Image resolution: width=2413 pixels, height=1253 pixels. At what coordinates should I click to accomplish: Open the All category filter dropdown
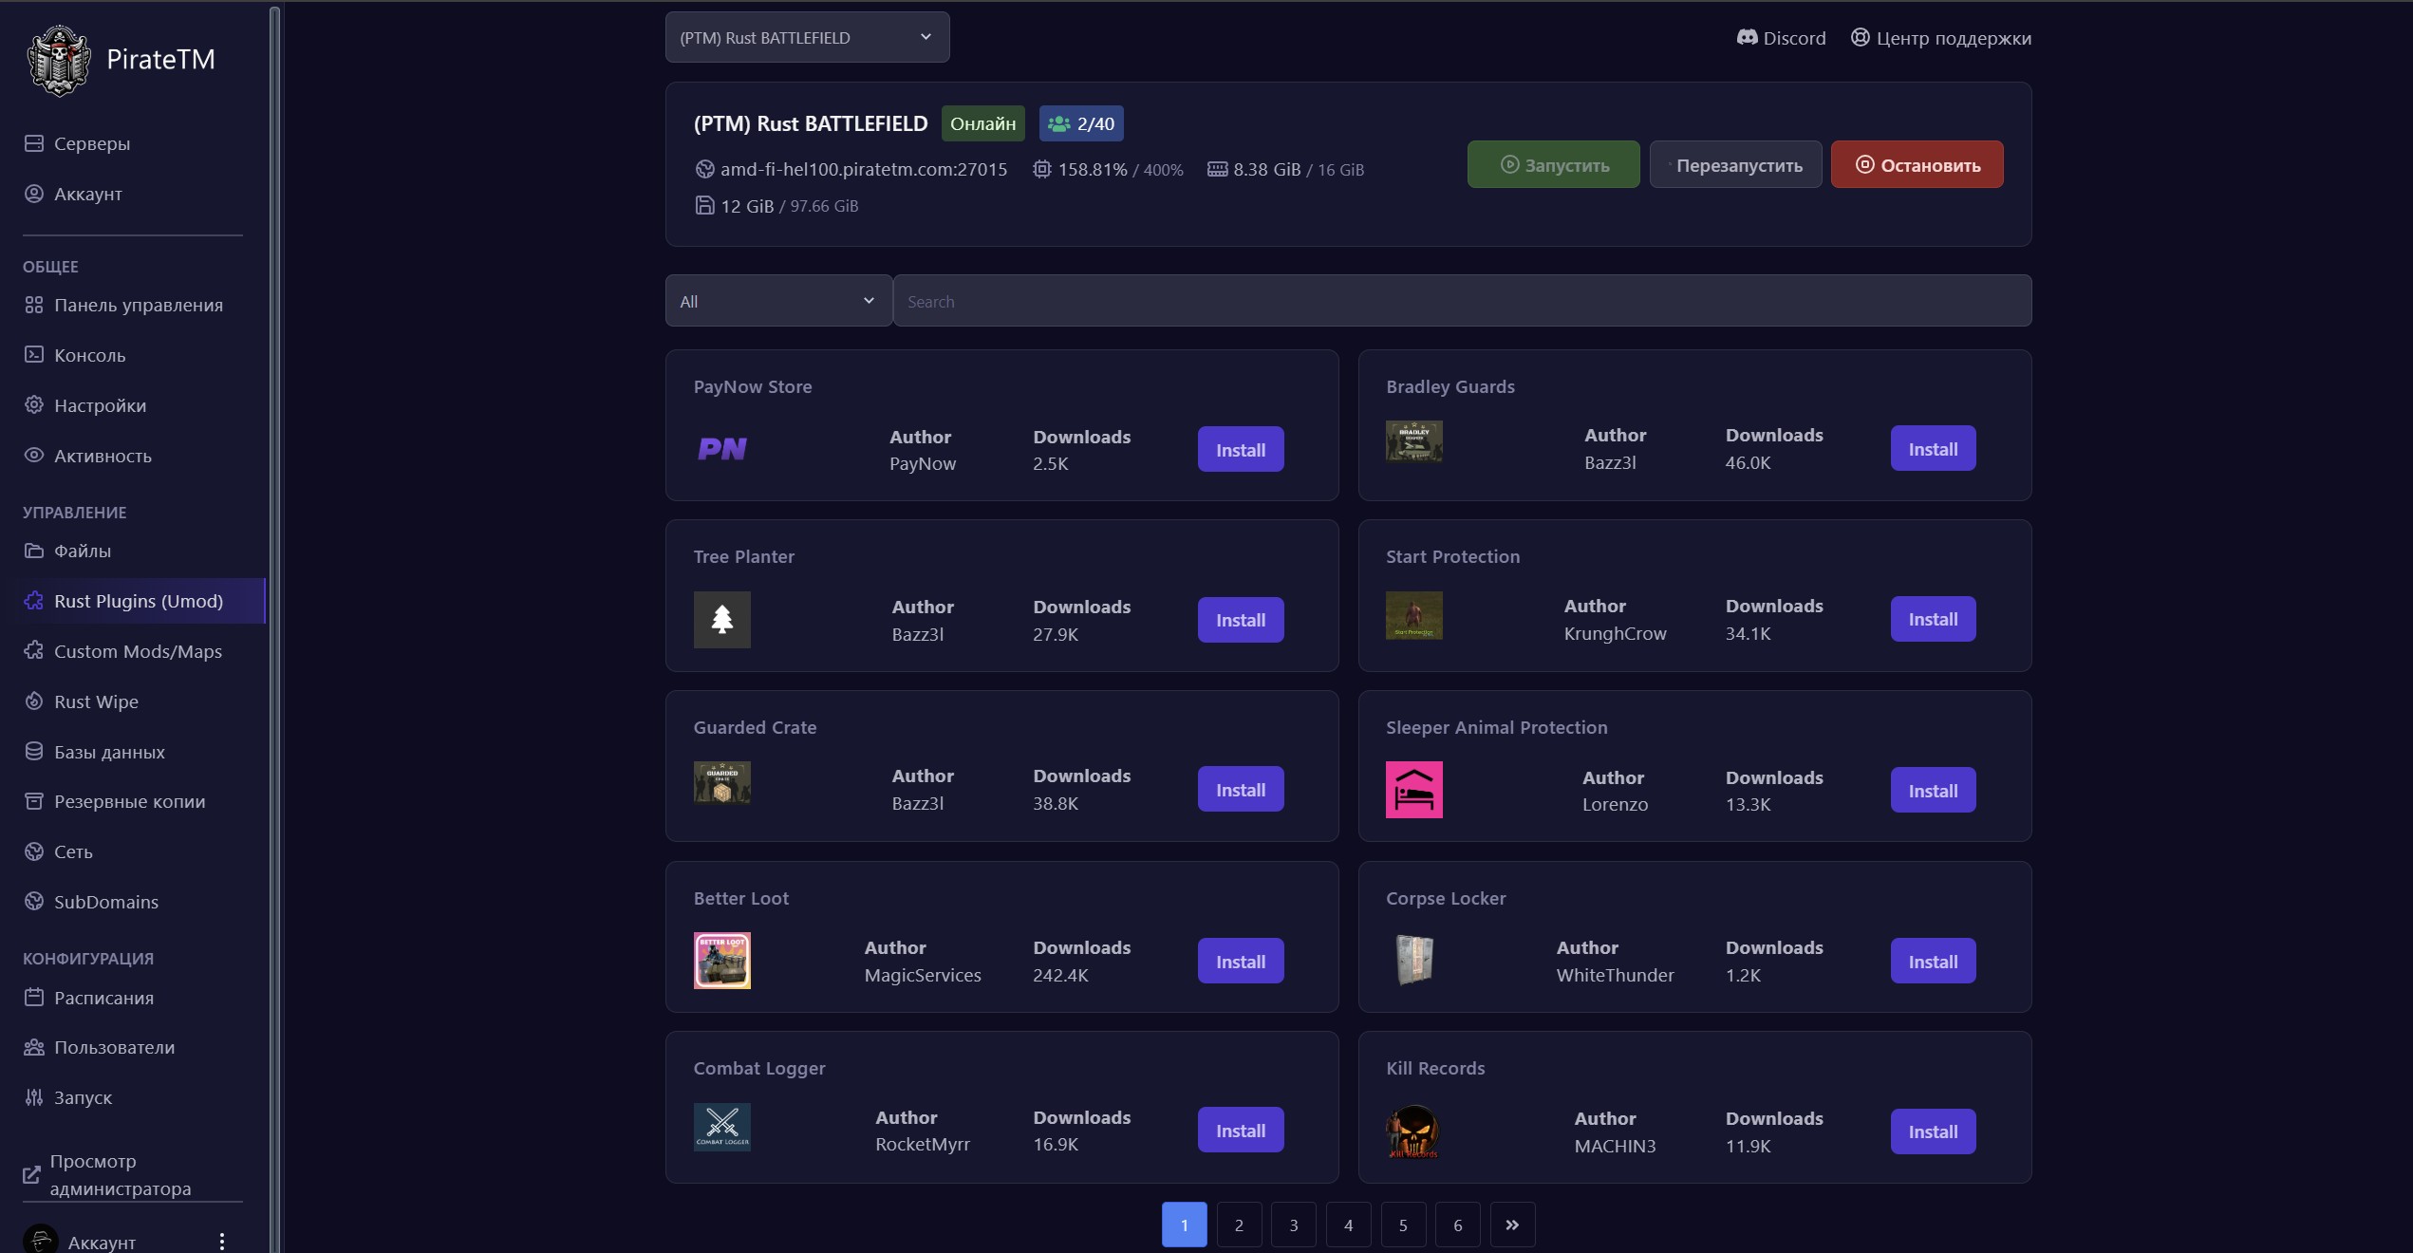[x=778, y=301]
